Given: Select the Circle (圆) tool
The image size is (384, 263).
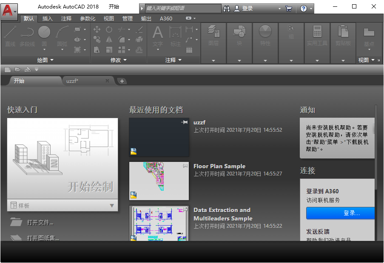Looking at the screenshot, I should 44,37.
